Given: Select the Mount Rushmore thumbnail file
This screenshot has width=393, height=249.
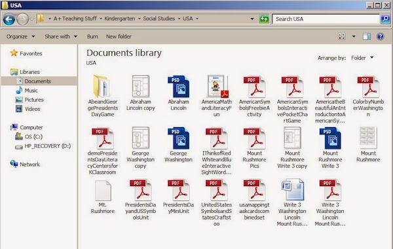Looking at the screenshot, I should (368, 145).
